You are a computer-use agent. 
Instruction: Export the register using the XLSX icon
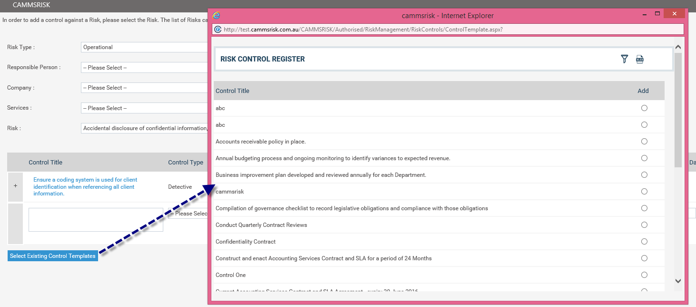click(x=640, y=59)
